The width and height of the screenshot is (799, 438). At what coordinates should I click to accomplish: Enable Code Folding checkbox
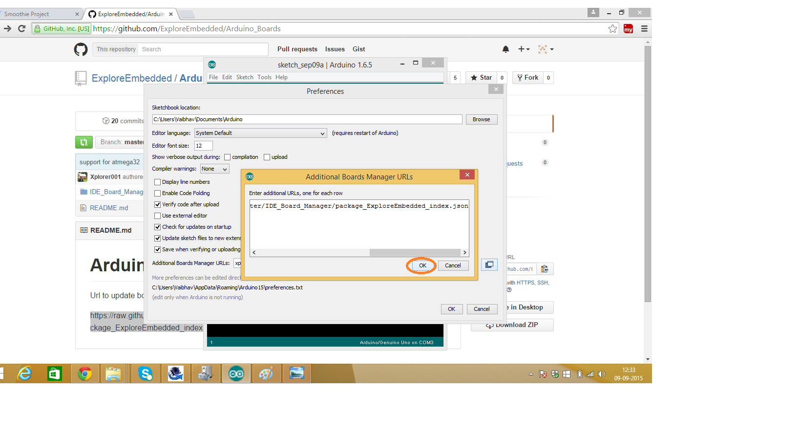pyautogui.click(x=157, y=193)
